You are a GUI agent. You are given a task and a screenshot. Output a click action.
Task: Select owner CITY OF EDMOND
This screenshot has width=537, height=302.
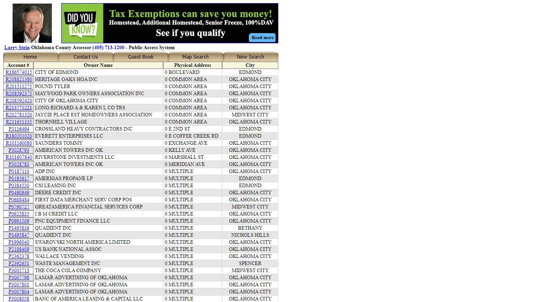click(57, 72)
